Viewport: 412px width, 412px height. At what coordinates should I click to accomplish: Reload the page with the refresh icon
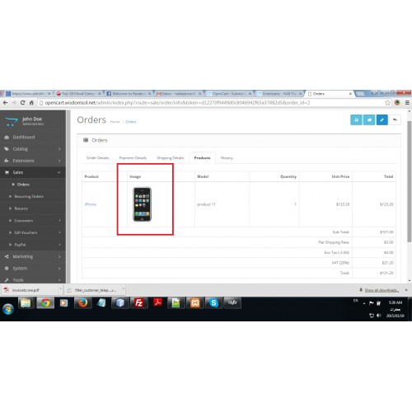pyautogui.click(x=23, y=102)
